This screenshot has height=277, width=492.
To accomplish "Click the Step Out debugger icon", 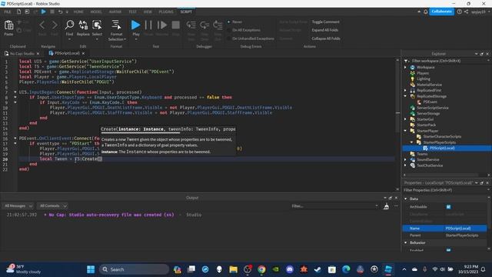I will point(218,25).
